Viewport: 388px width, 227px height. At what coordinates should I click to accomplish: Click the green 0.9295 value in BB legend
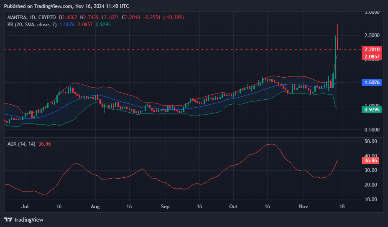[x=103, y=25]
